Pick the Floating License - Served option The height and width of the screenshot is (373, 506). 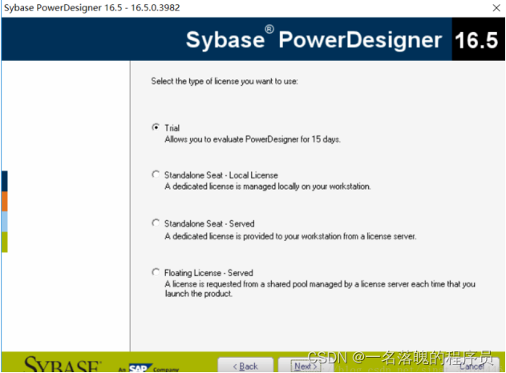pos(156,272)
